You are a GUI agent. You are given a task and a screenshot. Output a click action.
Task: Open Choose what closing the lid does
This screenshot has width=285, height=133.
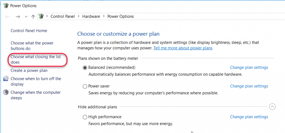click(35, 60)
